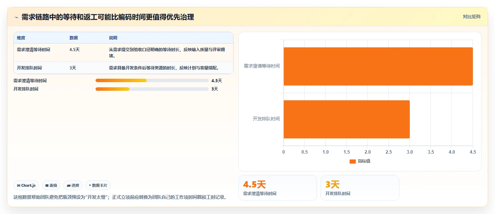
Task: Click the title 需求链路中的等待和返工
Action: [x=108, y=17]
